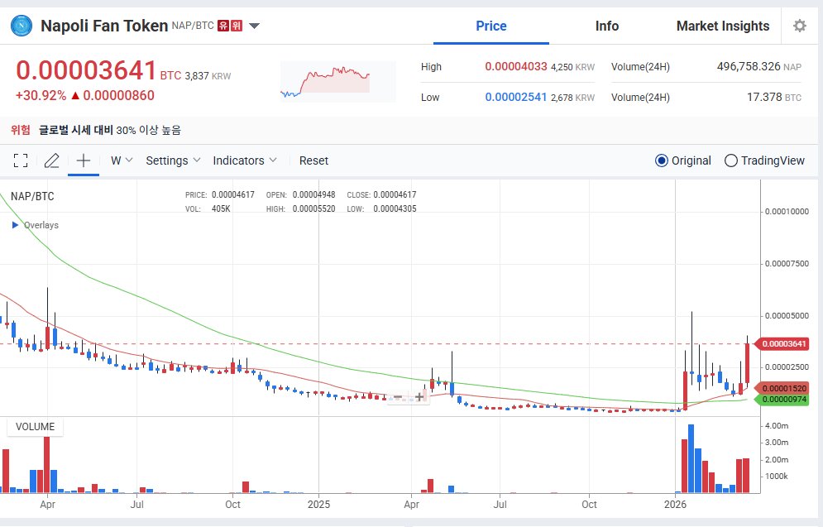Open the settings gear icon
This screenshot has height=527, width=823.
pos(799,26)
